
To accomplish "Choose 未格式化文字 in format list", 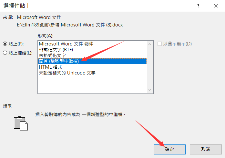I will (x=92, y=55).
